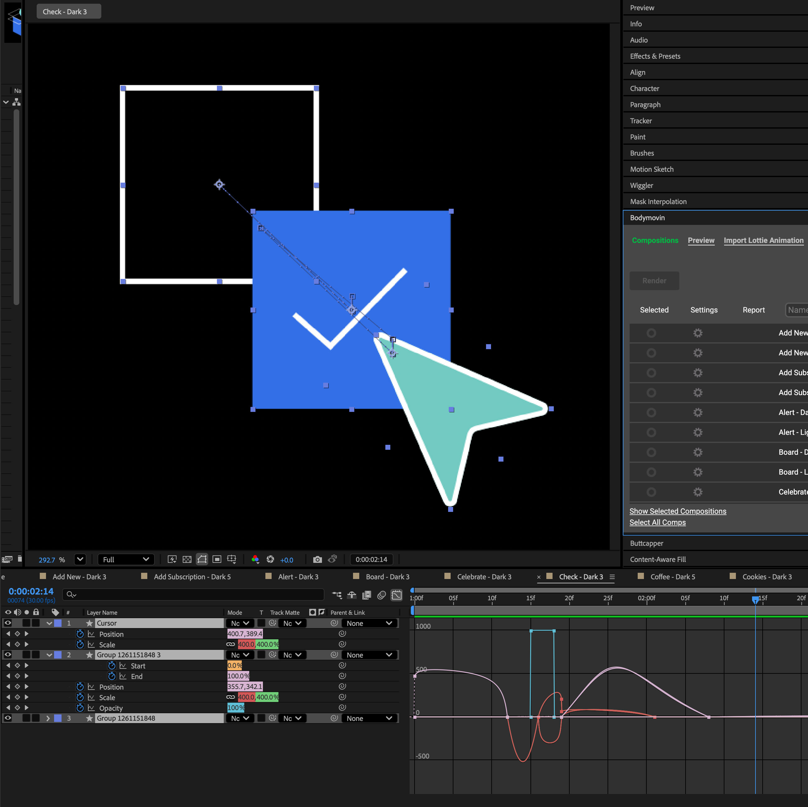Hide the Cursor layer with eye icon
808x807 pixels.
point(7,623)
